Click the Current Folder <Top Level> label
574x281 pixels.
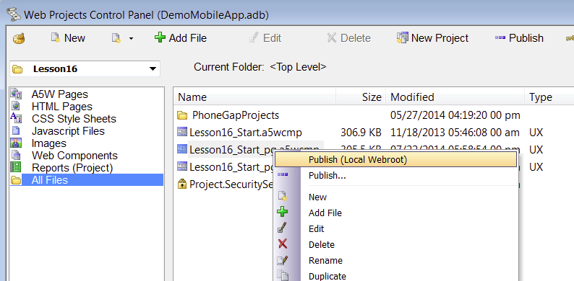coord(260,67)
